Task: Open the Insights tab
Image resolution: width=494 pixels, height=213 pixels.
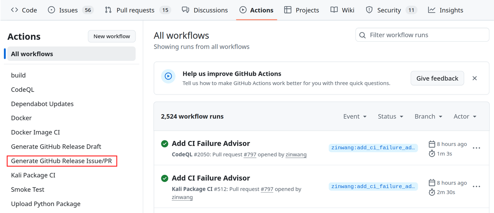Action: pyautogui.click(x=445, y=10)
